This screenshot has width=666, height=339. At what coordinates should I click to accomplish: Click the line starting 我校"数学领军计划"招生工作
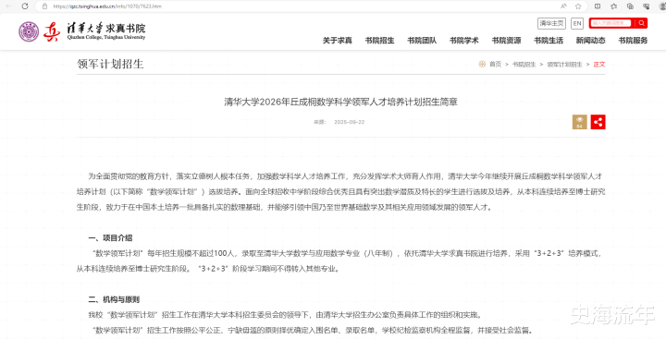tap(285, 315)
